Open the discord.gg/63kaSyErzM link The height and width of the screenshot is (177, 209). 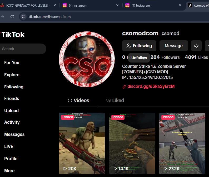pos(151,86)
